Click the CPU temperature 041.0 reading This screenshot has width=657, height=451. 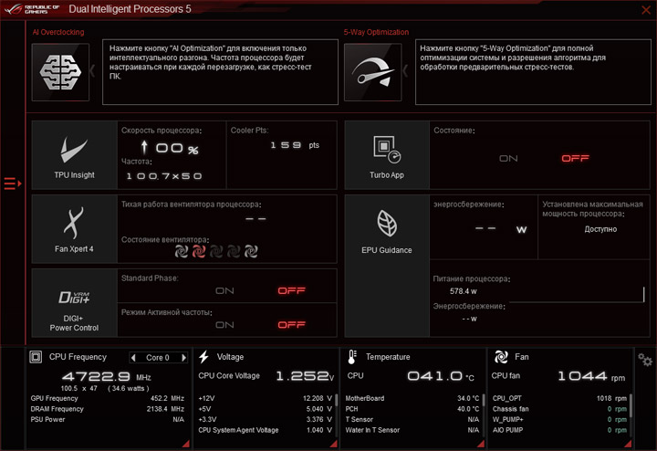pos(441,376)
